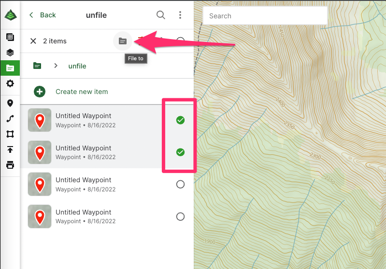386x269 pixels.
Task: Go Back from the unfile folder
Action: 43,15
